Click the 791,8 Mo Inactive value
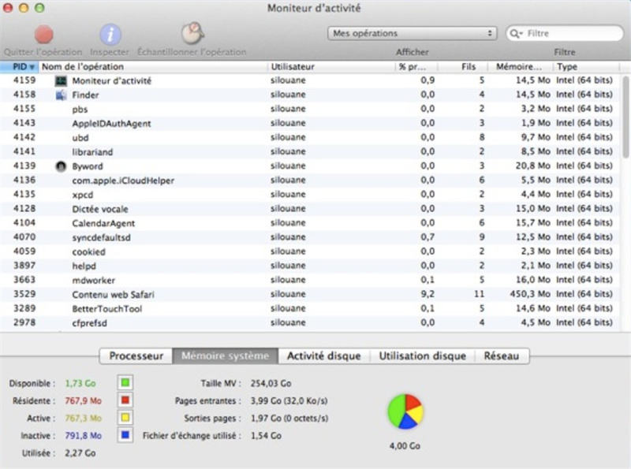Screen dimensions: 631x469 [84, 436]
